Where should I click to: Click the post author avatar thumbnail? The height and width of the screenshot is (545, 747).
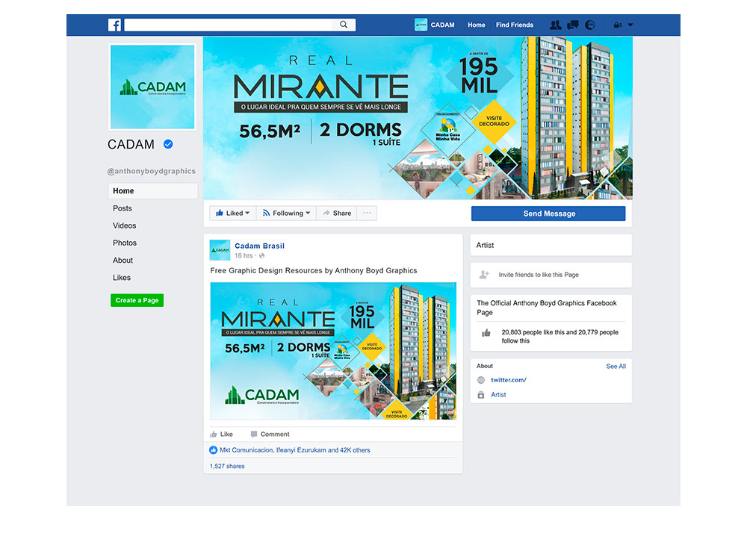click(x=220, y=250)
